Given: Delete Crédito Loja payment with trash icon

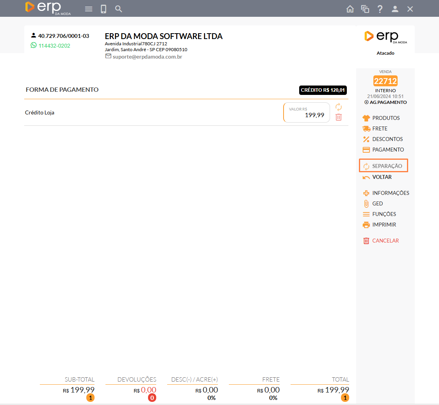Looking at the screenshot, I should (339, 117).
